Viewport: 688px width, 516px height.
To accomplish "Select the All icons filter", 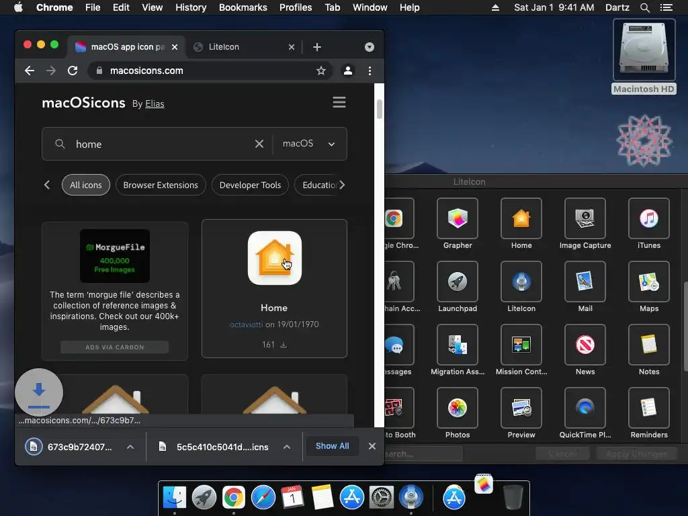I will [86, 185].
